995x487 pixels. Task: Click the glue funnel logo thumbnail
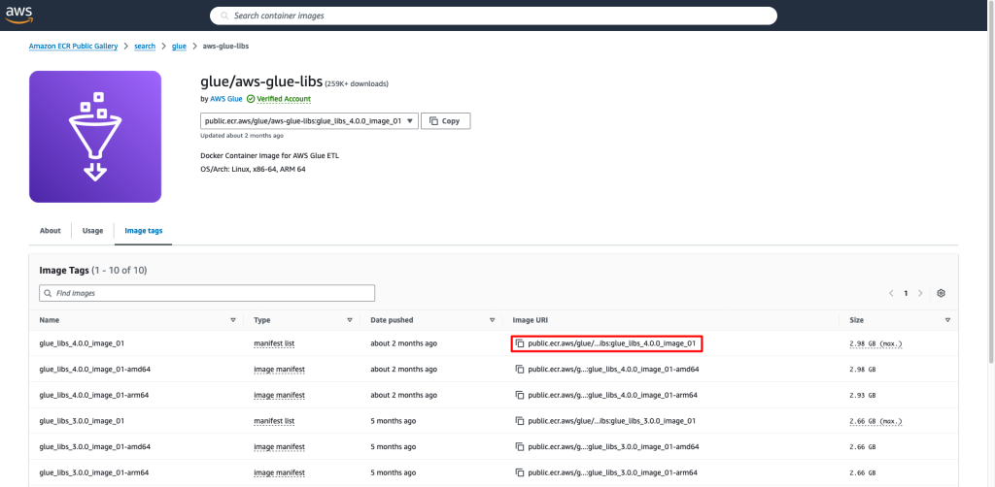(x=95, y=137)
